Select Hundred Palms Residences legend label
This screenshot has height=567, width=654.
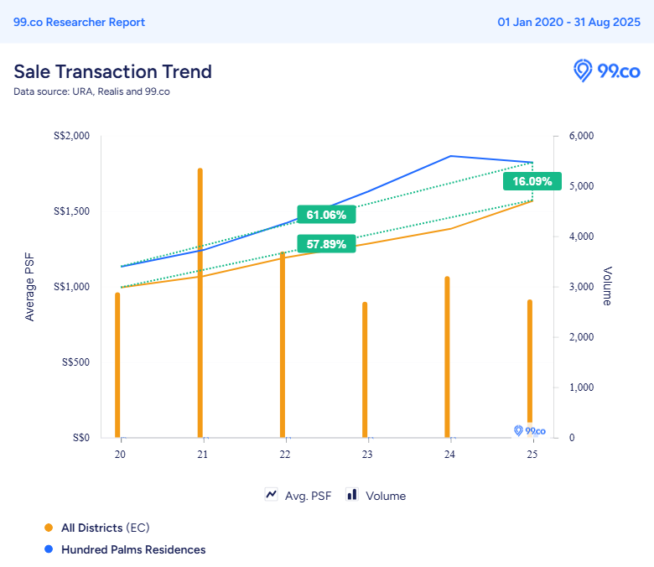[133, 549]
